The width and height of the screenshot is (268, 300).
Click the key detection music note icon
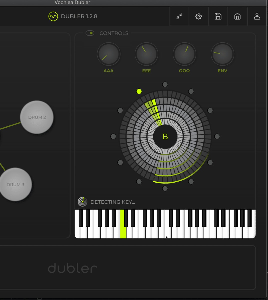click(82, 202)
